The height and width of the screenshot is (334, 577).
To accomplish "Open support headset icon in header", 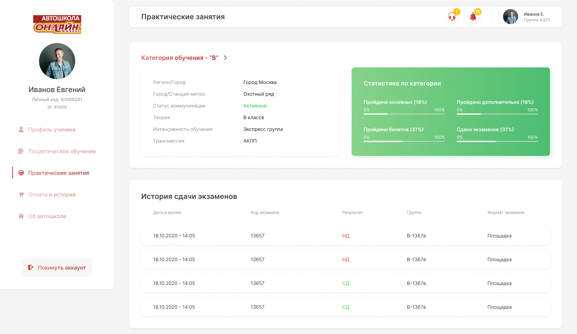I will click(x=452, y=17).
